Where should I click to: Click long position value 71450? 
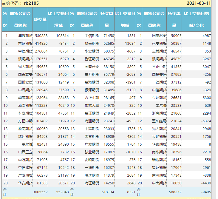coord(109,36)
